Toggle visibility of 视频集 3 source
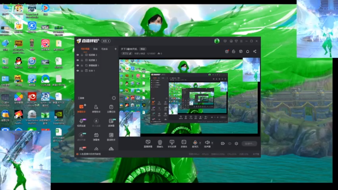Screen dimensions: 338x190 point(78,55)
